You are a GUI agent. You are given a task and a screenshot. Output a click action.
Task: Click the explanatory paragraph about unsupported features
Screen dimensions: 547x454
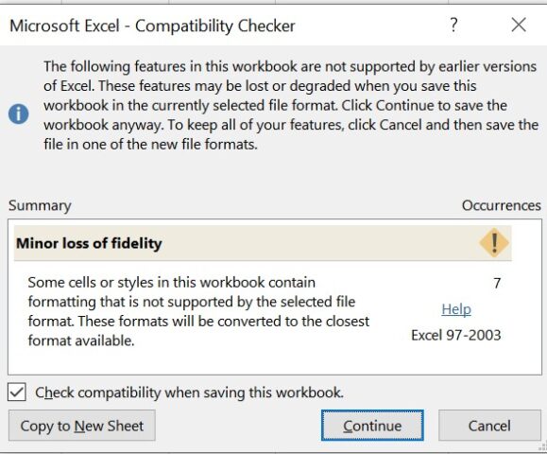tap(291, 105)
